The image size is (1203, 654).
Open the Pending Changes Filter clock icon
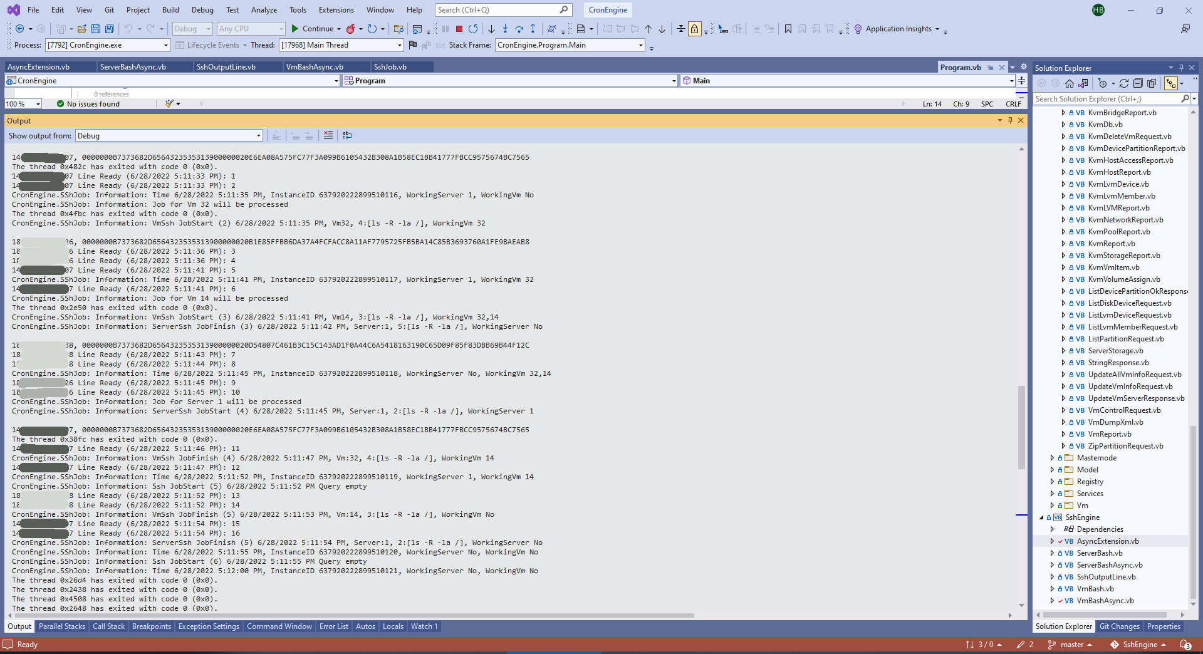click(x=1103, y=83)
